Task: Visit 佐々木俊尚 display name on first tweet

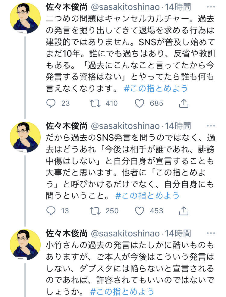Action: coord(67,7)
